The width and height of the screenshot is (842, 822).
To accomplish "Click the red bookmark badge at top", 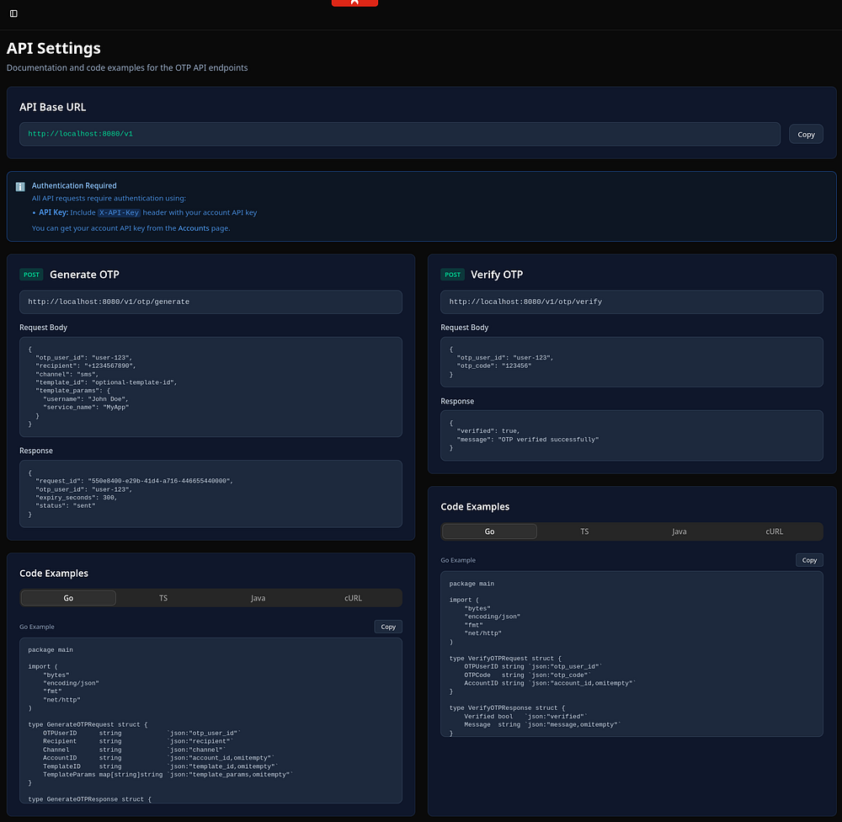I will coord(354,3).
